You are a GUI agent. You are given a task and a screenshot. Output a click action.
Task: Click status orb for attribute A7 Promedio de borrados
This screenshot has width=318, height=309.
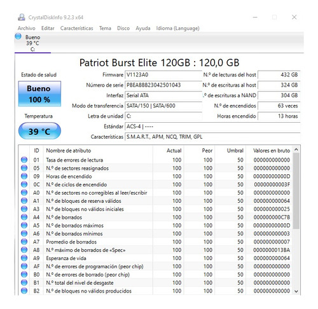coord(24,242)
